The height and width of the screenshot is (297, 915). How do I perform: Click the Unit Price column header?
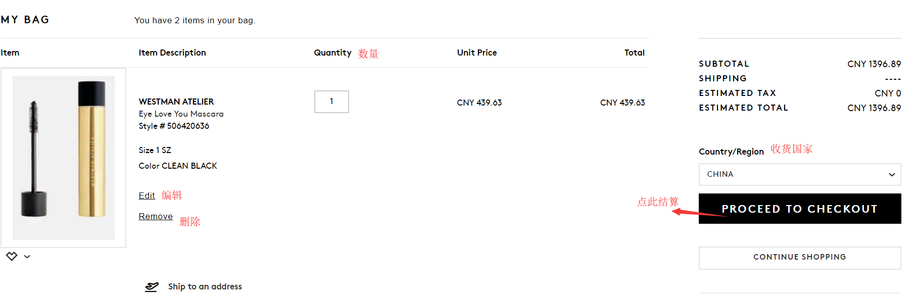click(476, 53)
